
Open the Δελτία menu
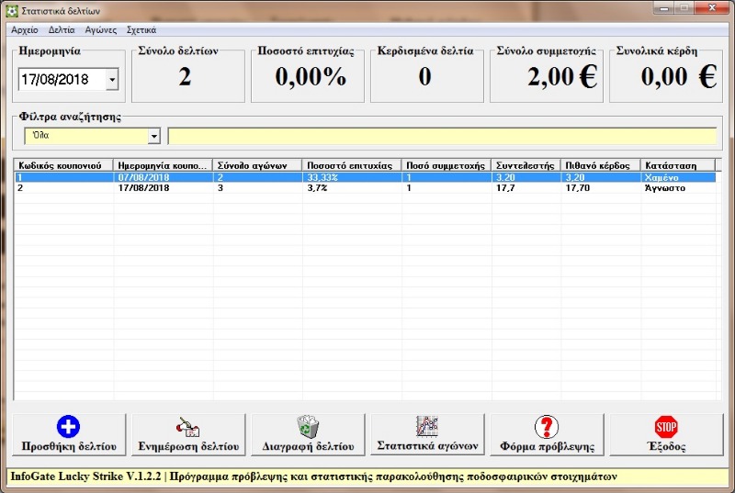pos(62,29)
